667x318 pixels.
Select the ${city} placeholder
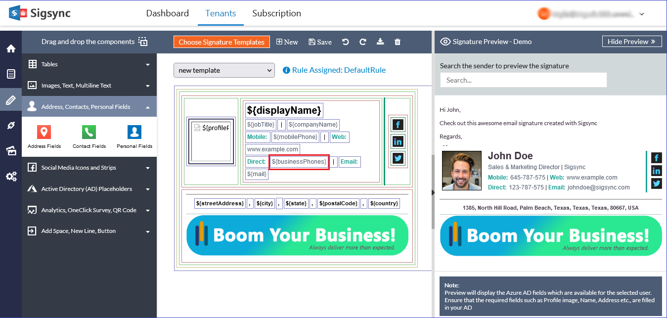tap(265, 203)
